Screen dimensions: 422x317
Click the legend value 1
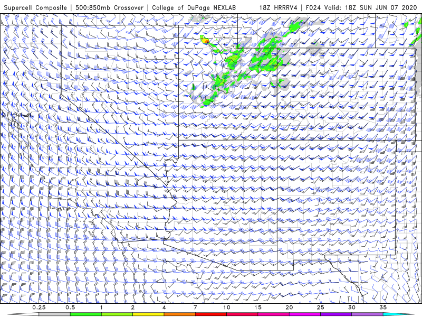[101, 307]
